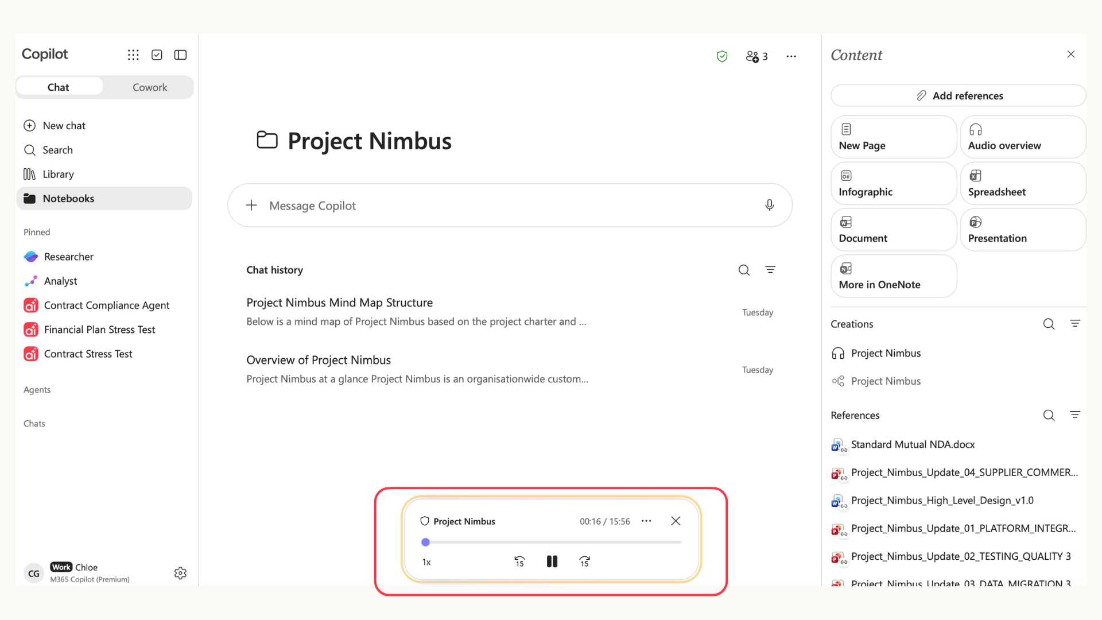Close the audio player
The height and width of the screenshot is (620, 1102).
[x=676, y=521]
